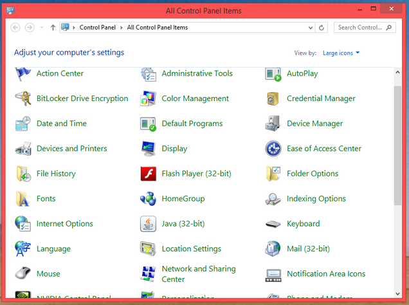409x305 pixels.
Task: Click the Display monitor icon
Action: (149, 149)
